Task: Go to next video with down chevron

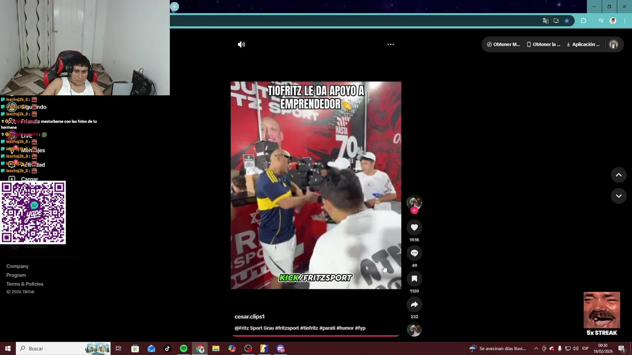Action: coord(619,196)
